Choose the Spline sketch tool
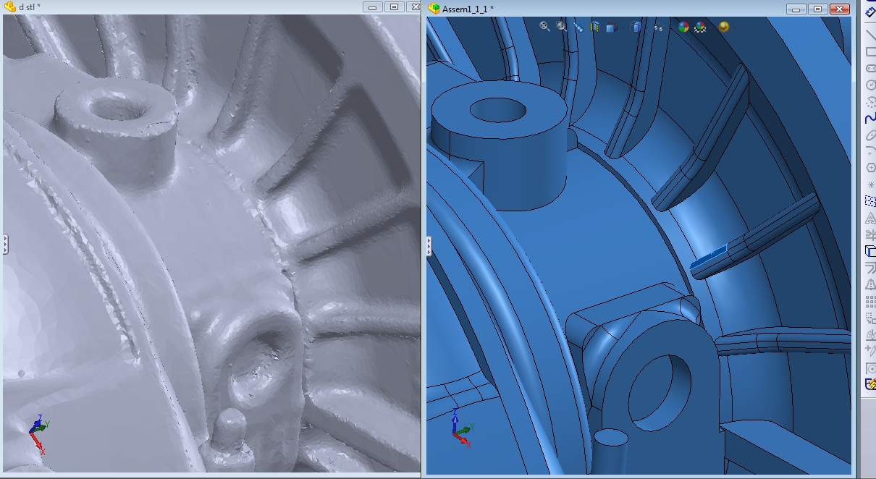 [870, 118]
